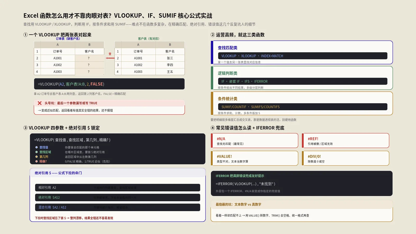Click the #DIV/0! error card

pos(345,158)
